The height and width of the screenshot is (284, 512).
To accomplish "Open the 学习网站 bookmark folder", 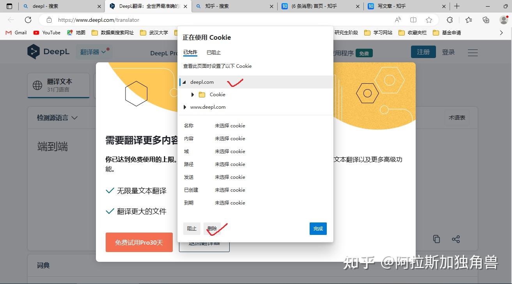I will pos(378,33).
